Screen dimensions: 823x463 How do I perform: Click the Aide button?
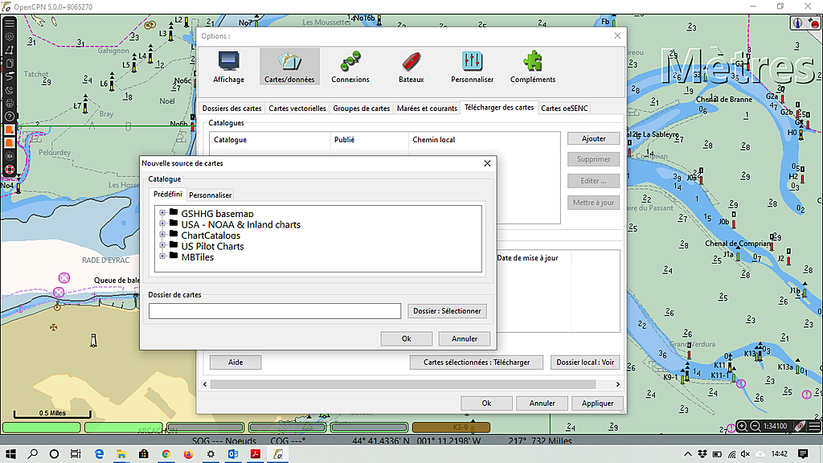(x=235, y=363)
